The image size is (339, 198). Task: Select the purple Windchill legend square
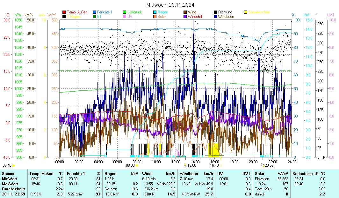pos(185,16)
